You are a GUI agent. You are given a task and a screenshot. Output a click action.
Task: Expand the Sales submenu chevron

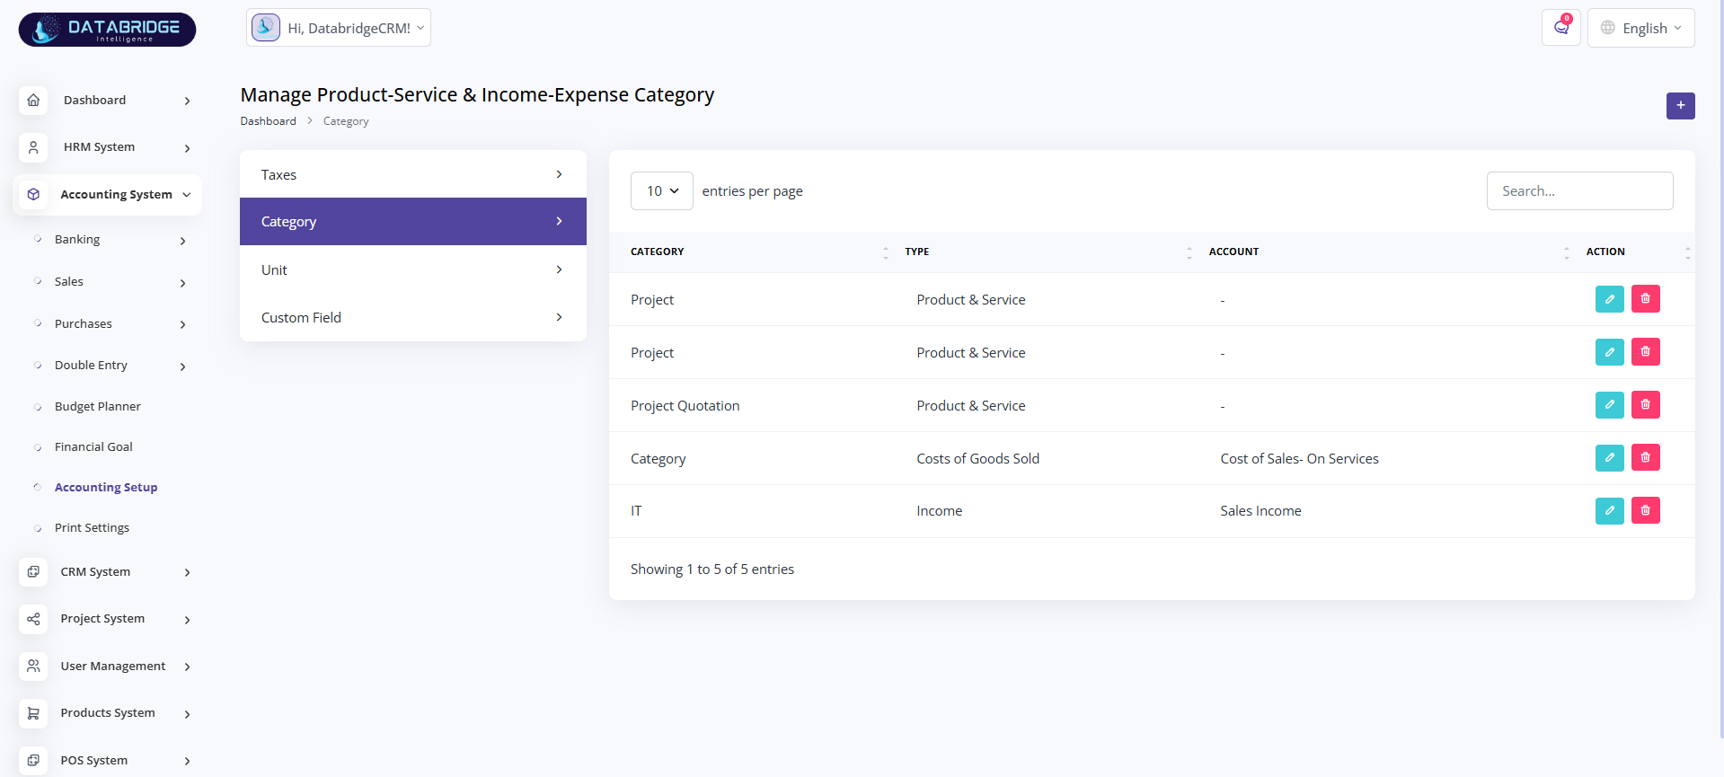pos(182,283)
